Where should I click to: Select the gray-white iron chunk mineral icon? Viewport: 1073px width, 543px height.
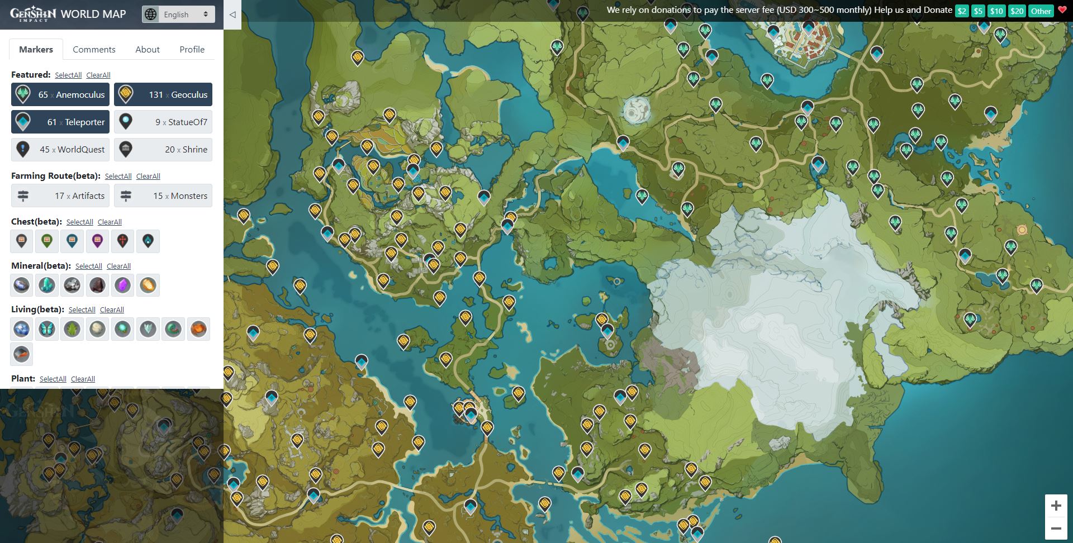72,285
